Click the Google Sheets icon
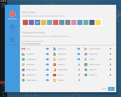Screen dimensions: 121x97 (55, 54)
